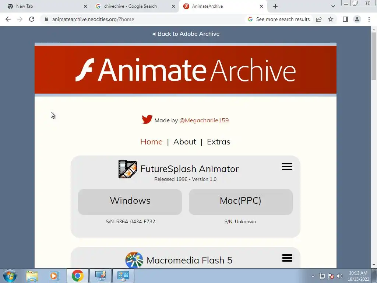The width and height of the screenshot is (377, 283).
Task: Click the taskbar clock 10:12 AM
Action: click(x=358, y=276)
